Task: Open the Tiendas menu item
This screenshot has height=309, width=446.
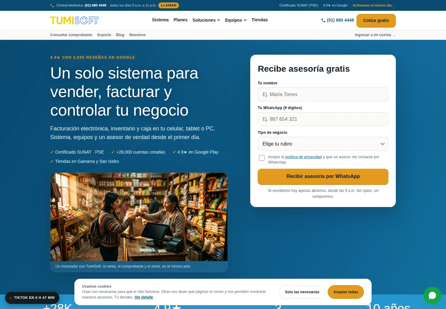Action: click(x=260, y=20)
